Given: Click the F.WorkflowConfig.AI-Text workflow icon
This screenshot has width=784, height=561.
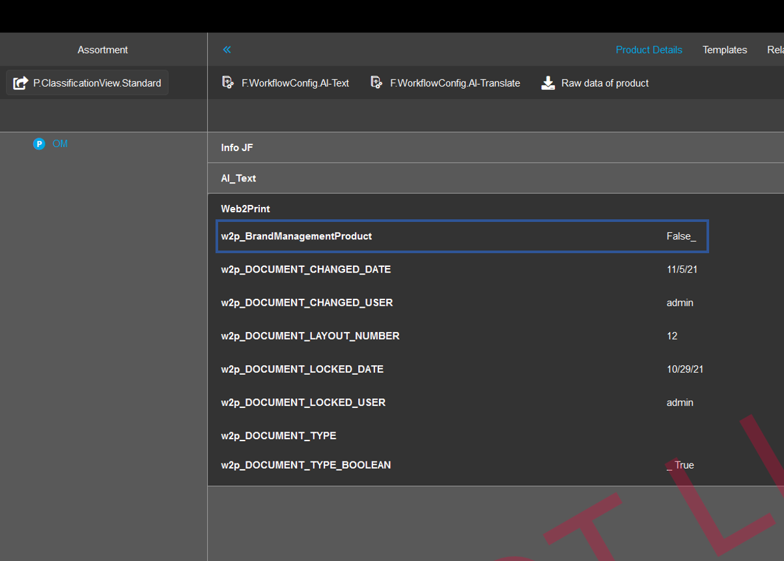Looking at the screenshot, I should pos(228,83).
